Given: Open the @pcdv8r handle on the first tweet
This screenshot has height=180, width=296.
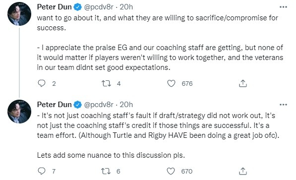Looking at the screenshot, I should click(x=99, y=7).
